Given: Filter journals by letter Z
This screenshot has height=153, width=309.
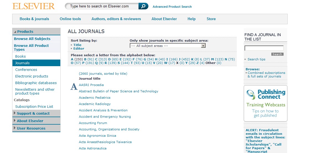Looking at the screenshot, I should 198,63.
